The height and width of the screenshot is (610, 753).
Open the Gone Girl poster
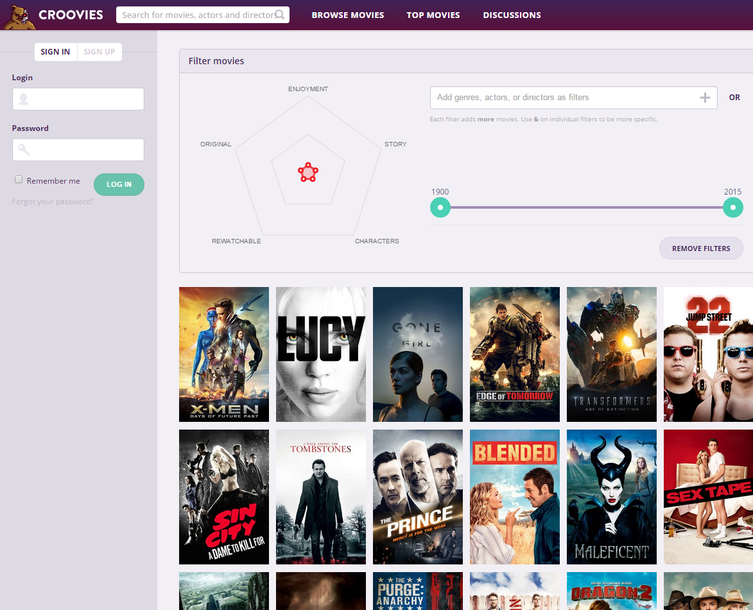418,354
